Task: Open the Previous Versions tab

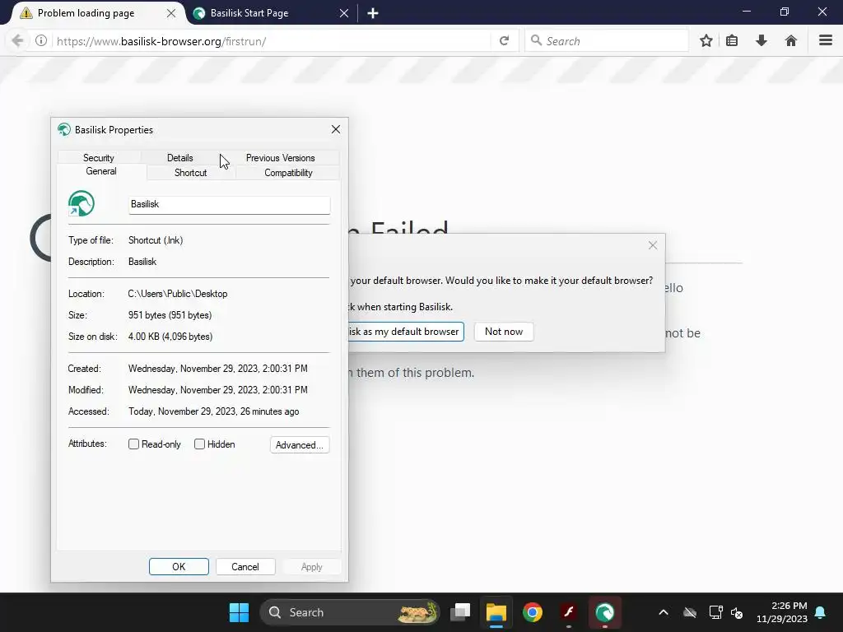Action: click(x=280, y=157)
